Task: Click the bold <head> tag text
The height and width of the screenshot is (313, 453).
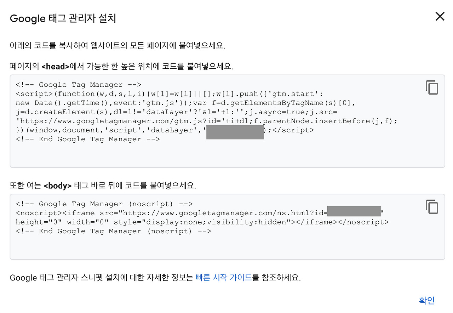Action: pyautogui.click(x=56, y=66)
